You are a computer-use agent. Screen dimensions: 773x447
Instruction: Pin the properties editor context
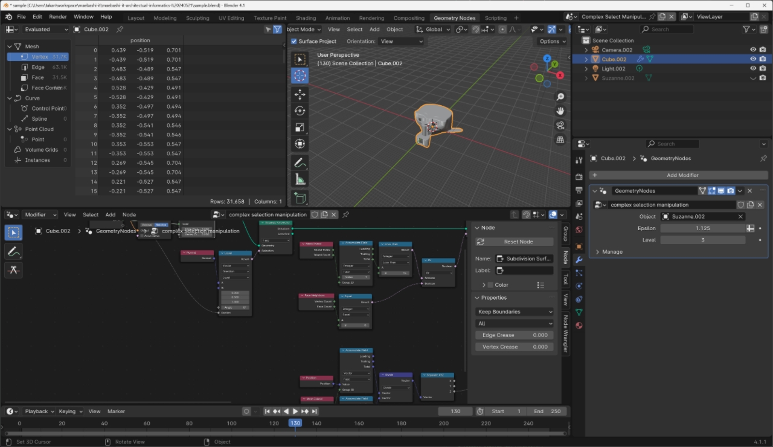pos(763,158)
